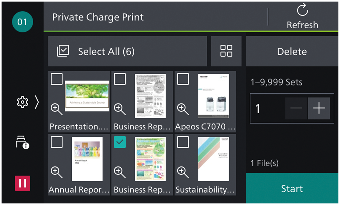Viewport: 340px width, 205px height.
Task: Expand settings with the sidebar chevron
Action: pos(36,102)
